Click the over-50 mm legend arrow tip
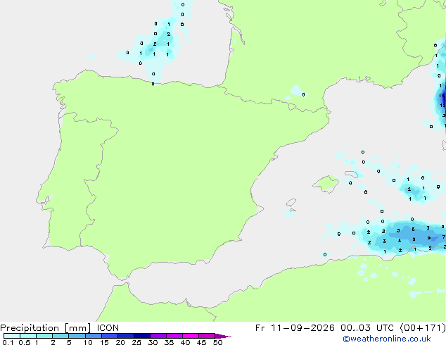Screen dimensions: 446x345 click(223, 336)
